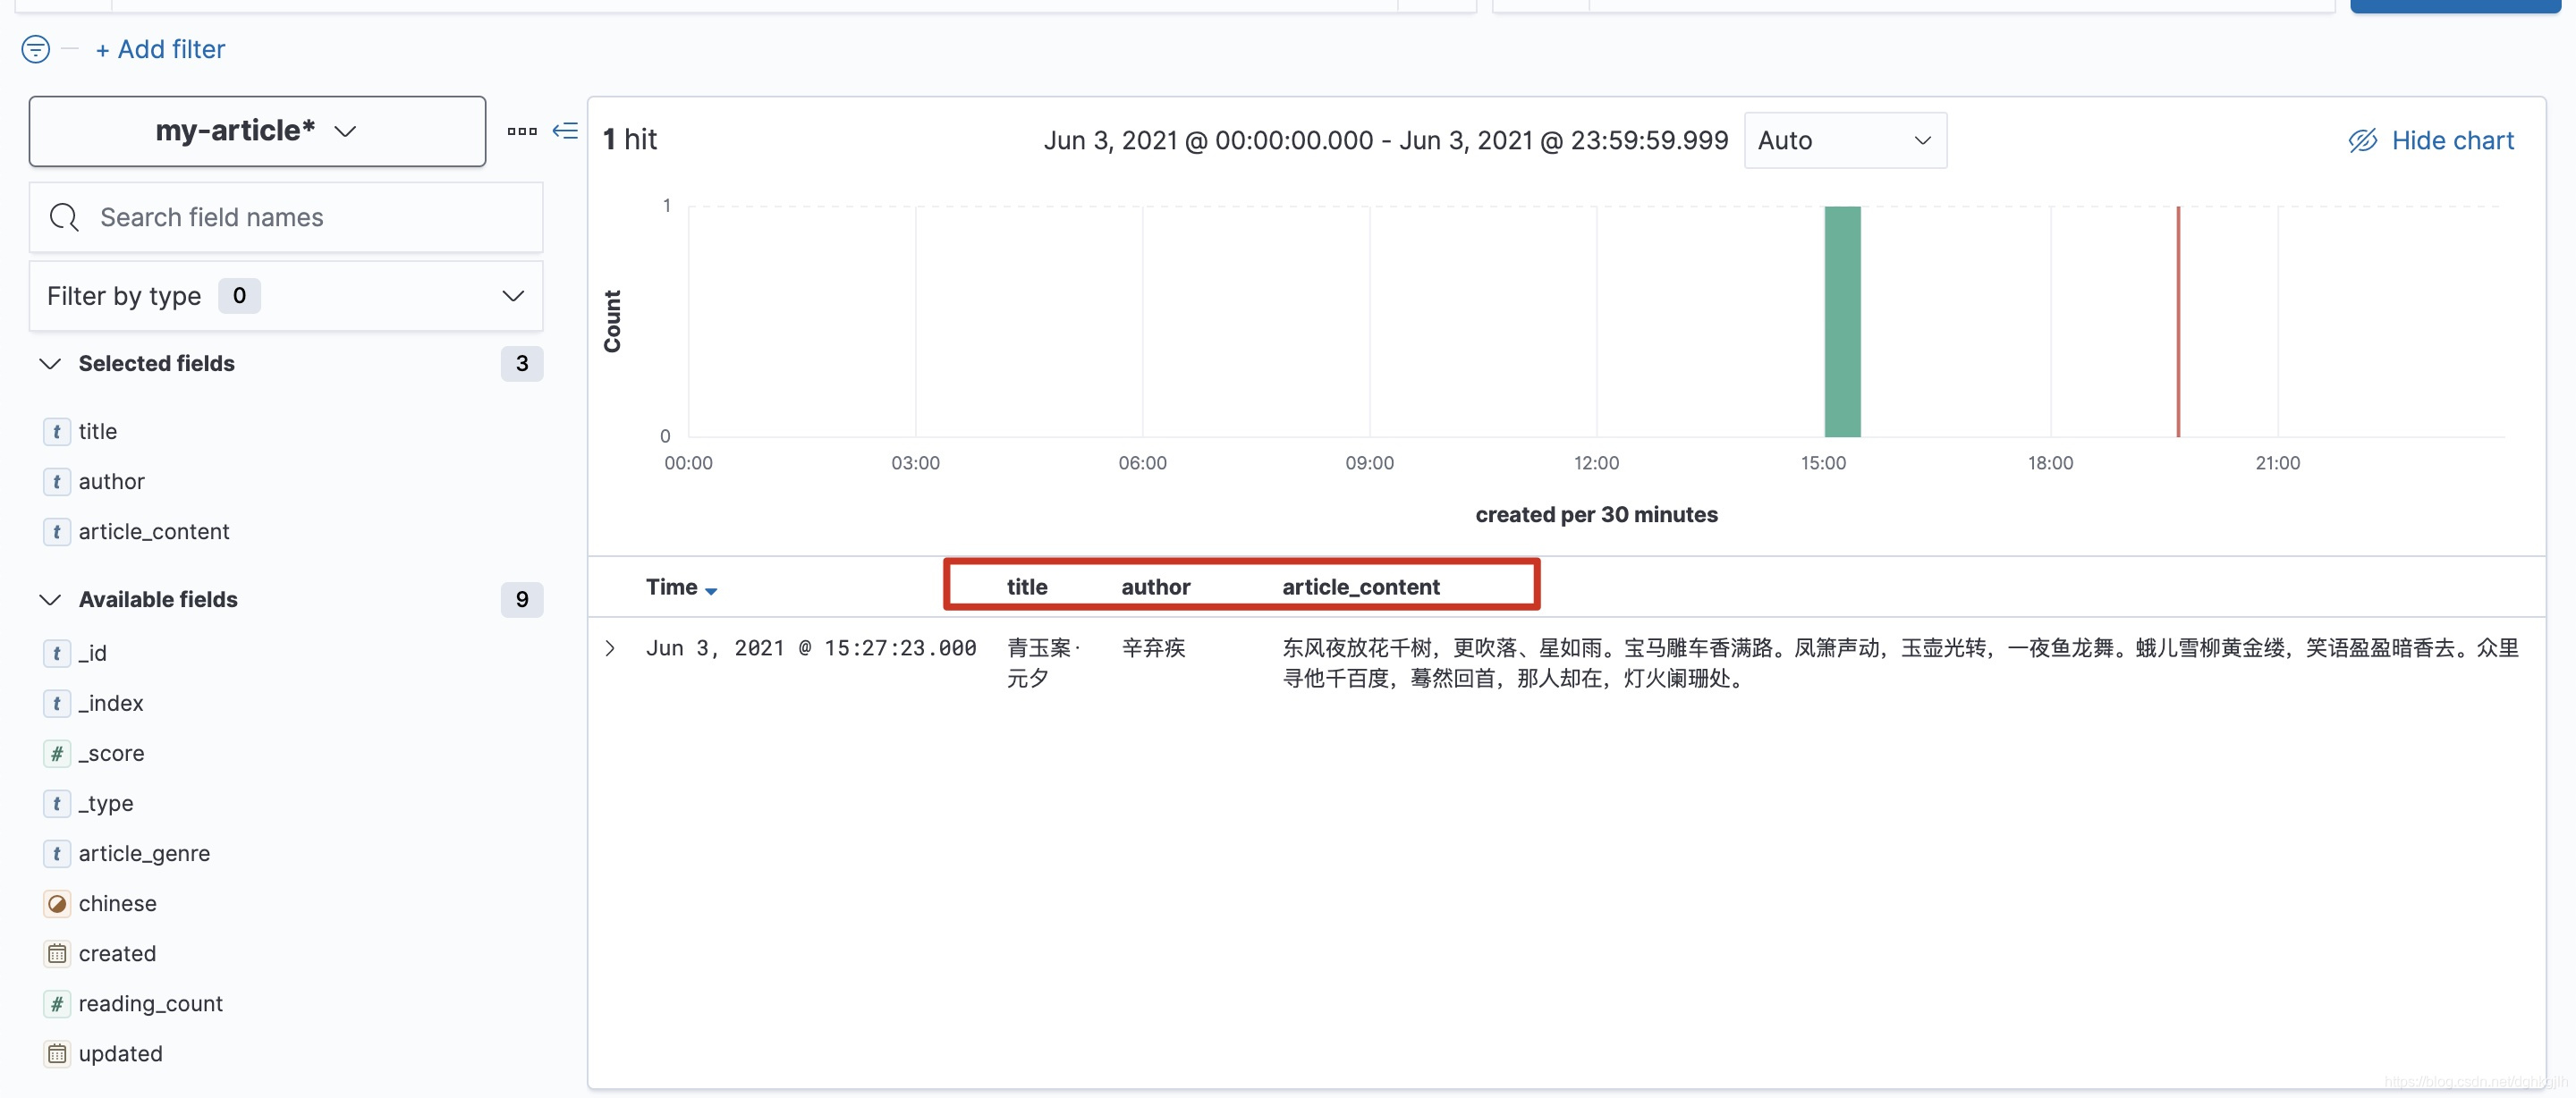The width and height of the screenshot is (2576, 1098).
Task: Click the article_content field type icon
Action: [x=57, y=532]
